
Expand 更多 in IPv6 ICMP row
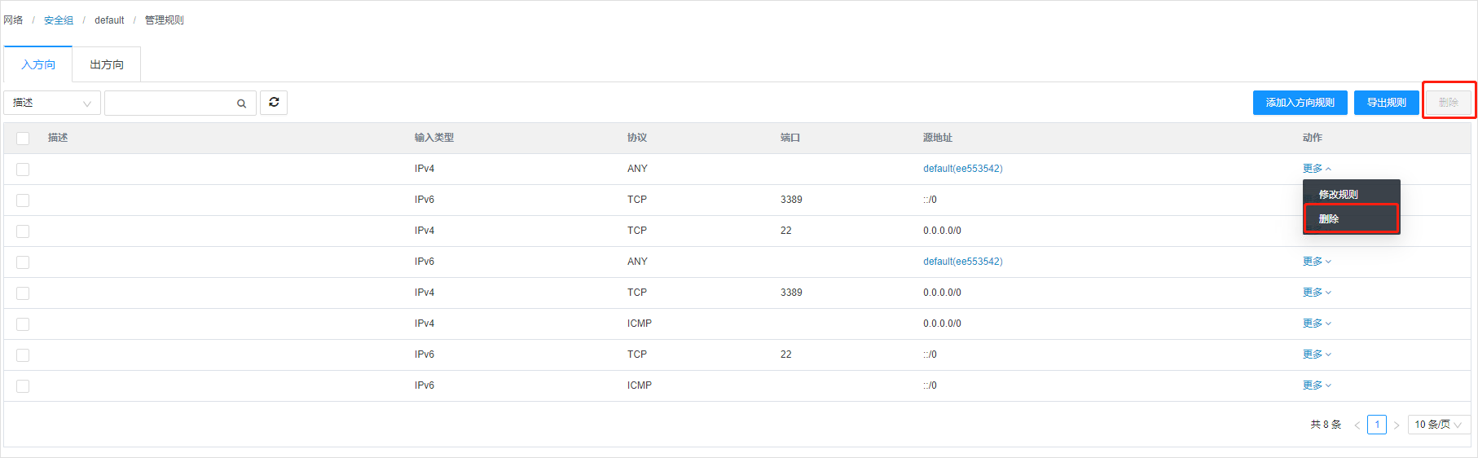(x=1317, y=385)
